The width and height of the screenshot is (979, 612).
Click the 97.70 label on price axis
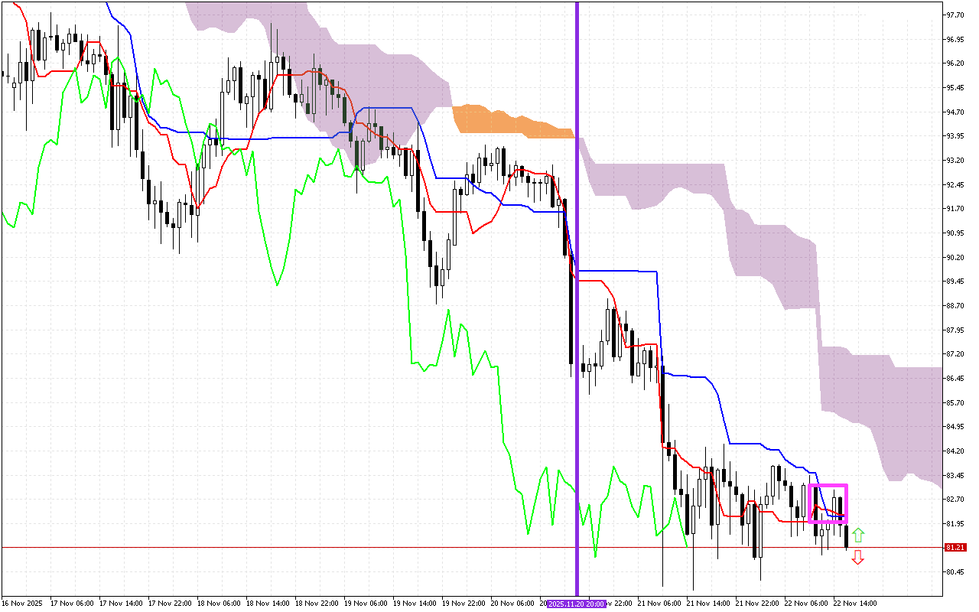(x=954, y=15)
